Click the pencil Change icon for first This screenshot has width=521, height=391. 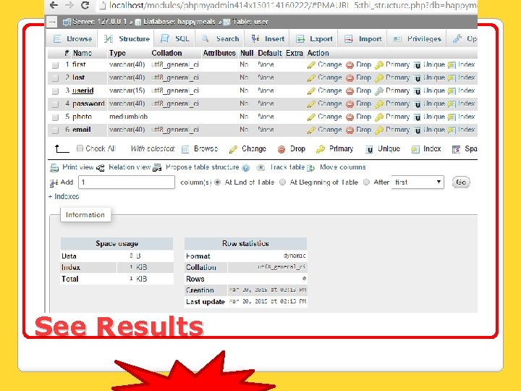[x=311, y=65]
